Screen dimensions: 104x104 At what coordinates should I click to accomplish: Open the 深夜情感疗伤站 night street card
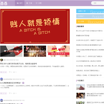[35, 51]
